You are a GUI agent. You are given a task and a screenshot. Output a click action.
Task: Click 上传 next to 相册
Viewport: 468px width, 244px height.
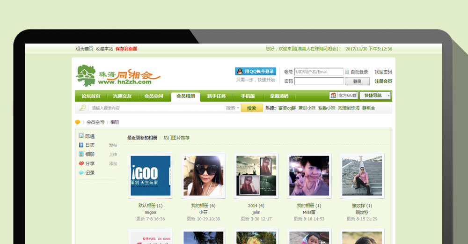[113, 155]
